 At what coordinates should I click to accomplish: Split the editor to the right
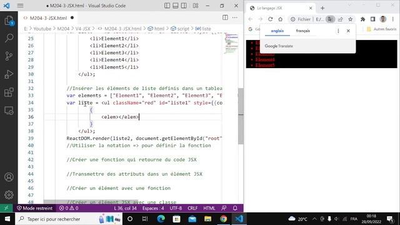pos(225,17)
